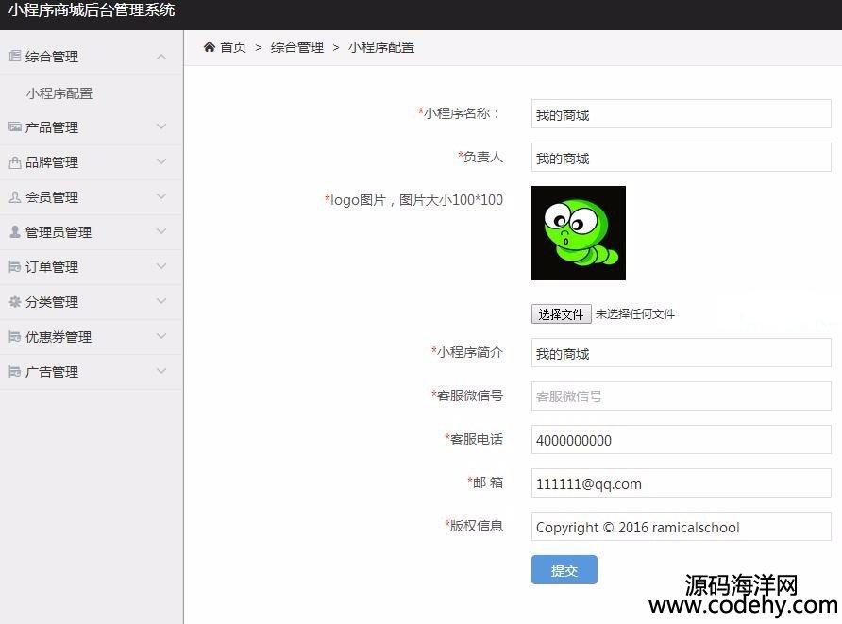Screen dimensions: 842x624
Task: Click the 客服电话 field label
Action: 474,439
